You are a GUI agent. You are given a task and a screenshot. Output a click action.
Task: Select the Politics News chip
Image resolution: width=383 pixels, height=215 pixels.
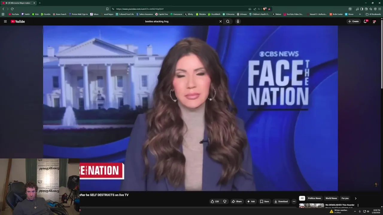coord(314,198)
